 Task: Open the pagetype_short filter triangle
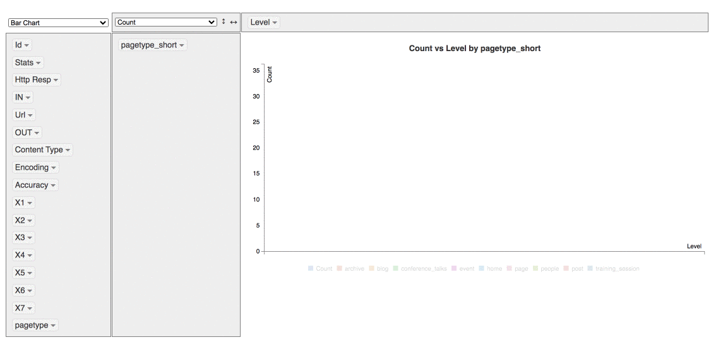point(182,45)
